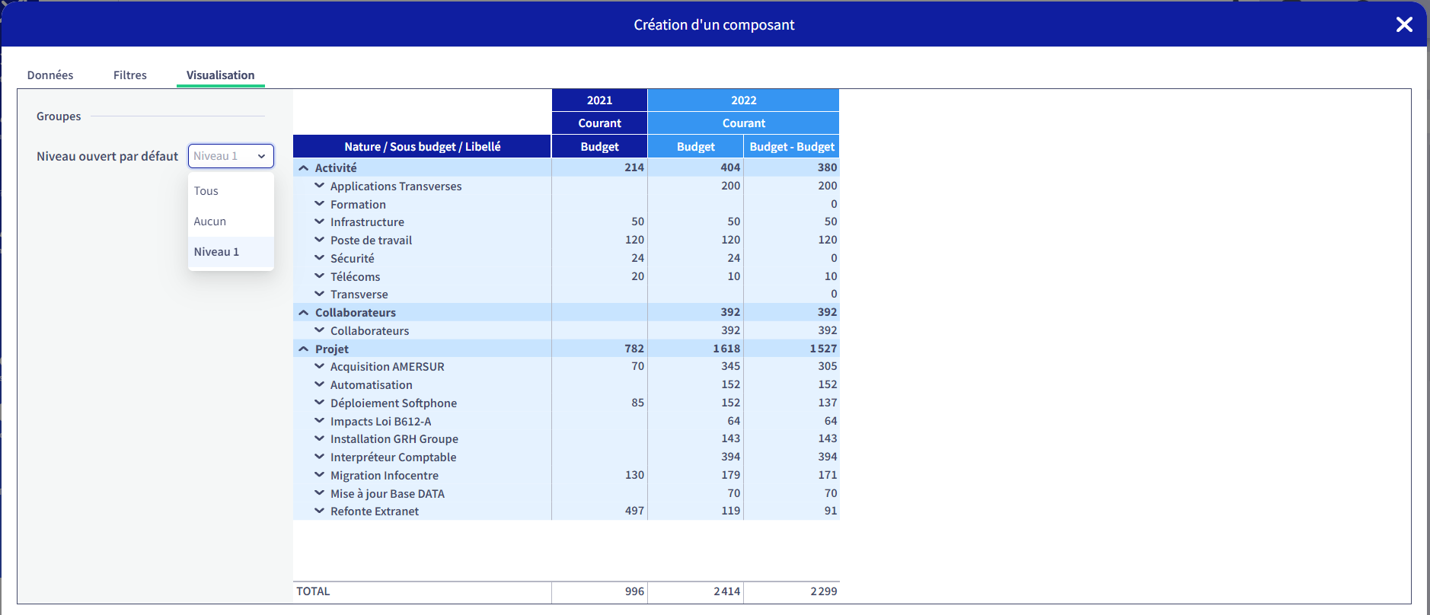The height and width of the screenshot is (615, 1430).
Task: Expand the Mise à jour Base DATA chevron
Action: [320, 493]
